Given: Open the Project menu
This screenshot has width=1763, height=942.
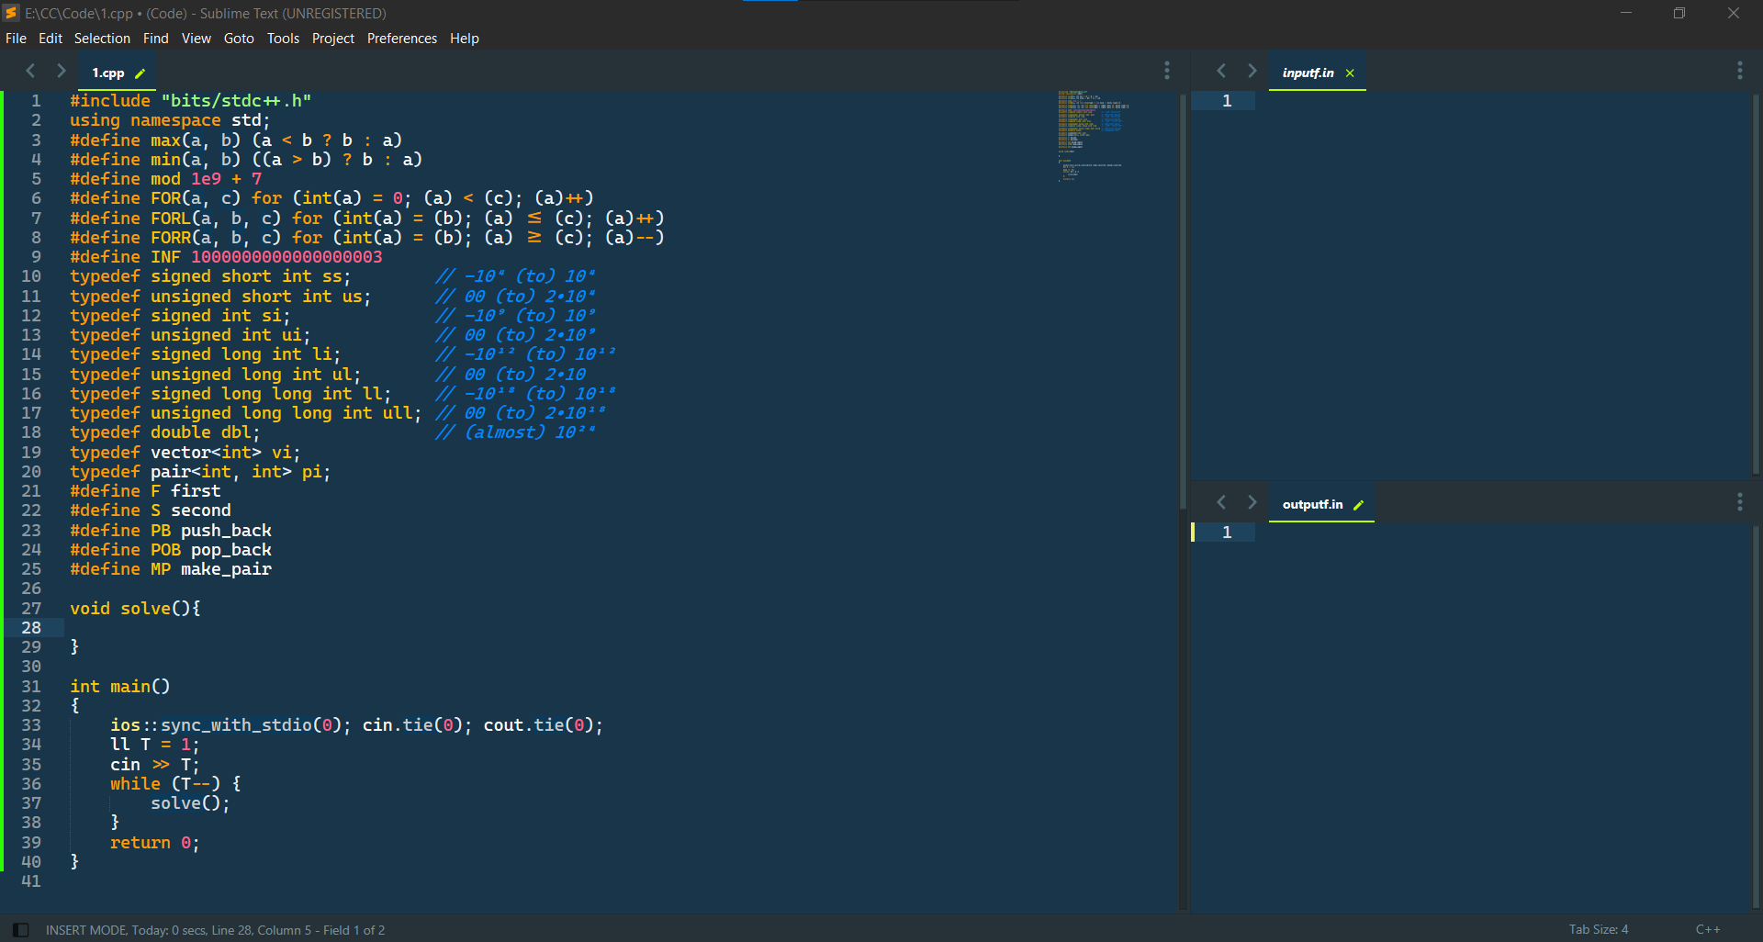Looking at the screenshot, I should 333,39.
